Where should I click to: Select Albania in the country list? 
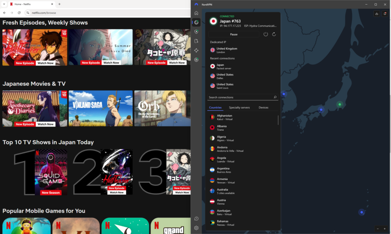[x=242, y=128]
